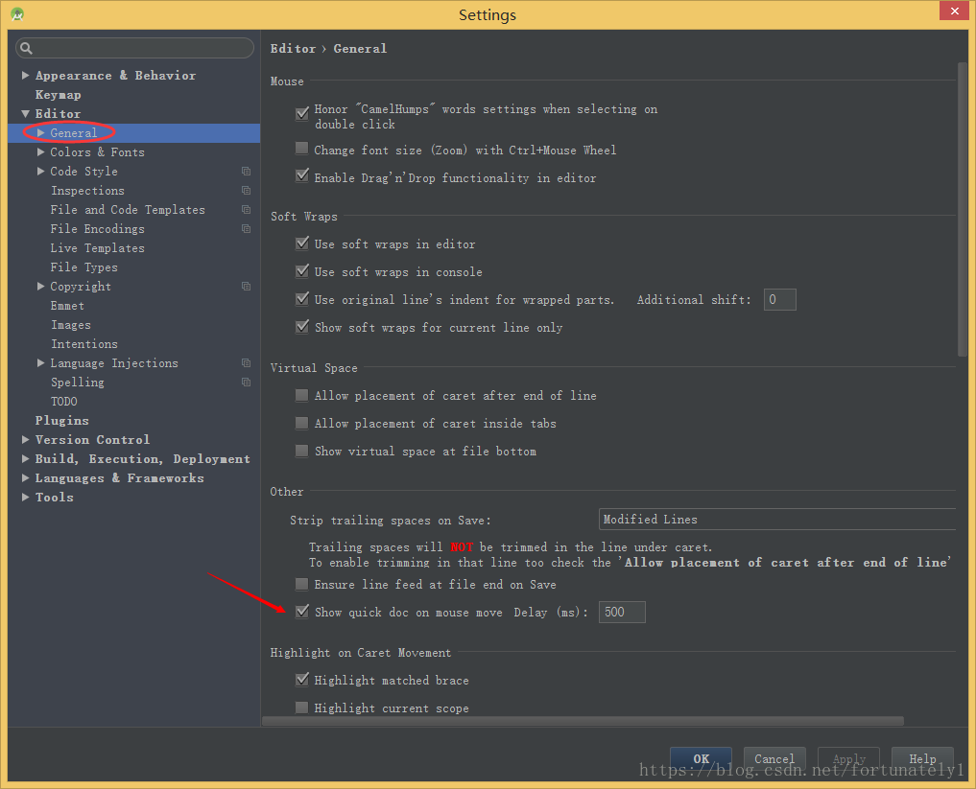Click the copy icon beside Inspections
The height and width of the screenshot is (789, 976).
pyautogui.click(x=247, y=191)
